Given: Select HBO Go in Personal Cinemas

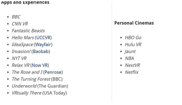Looking at the screenshot, I should click(x=133, y=38).
